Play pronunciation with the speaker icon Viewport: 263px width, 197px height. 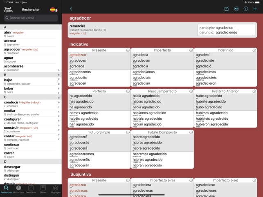point(236,9)
